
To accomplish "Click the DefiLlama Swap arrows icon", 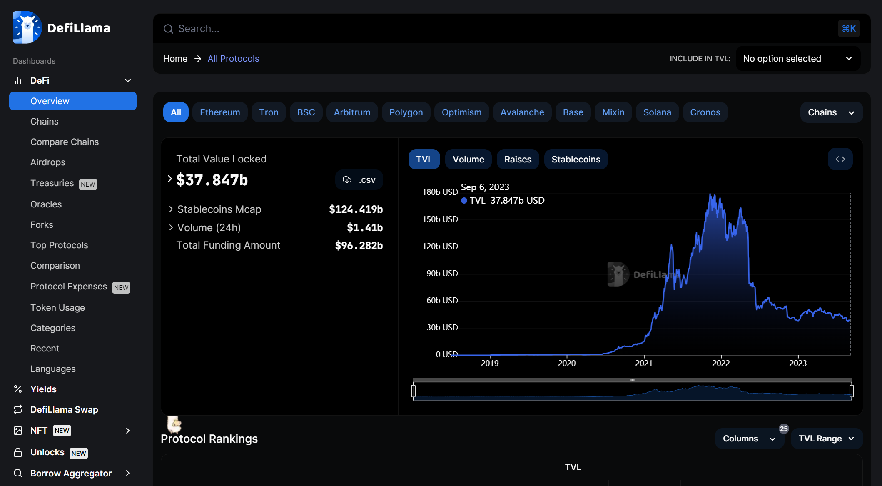I will click(18, 409).
